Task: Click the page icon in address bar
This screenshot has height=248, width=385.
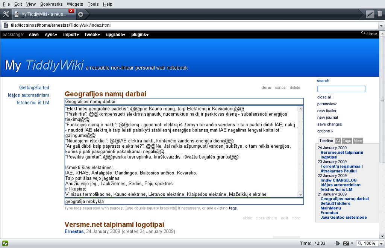Action: coord(6,25)
